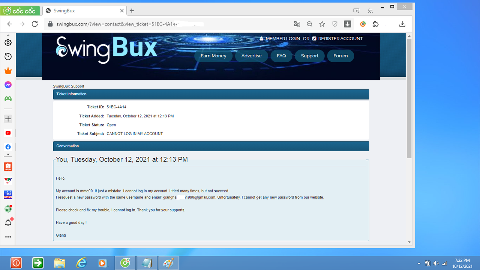Screen dimensions: 480x270
Task: Add a new sidebar shortcut with plus
Action: pos(8,119)
